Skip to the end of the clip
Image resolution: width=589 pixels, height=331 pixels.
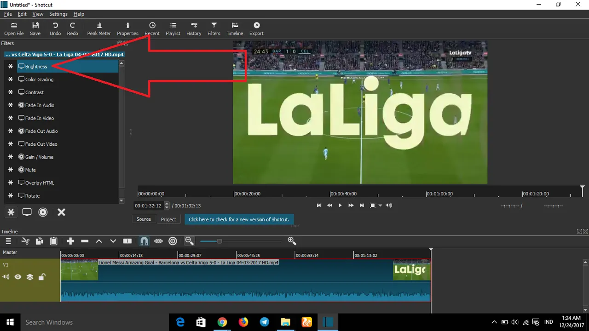pos(362,205)
